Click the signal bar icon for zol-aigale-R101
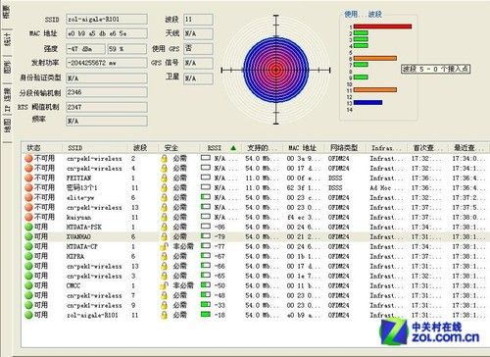Screen dimensions: 490x357 (x=206, y=314)
